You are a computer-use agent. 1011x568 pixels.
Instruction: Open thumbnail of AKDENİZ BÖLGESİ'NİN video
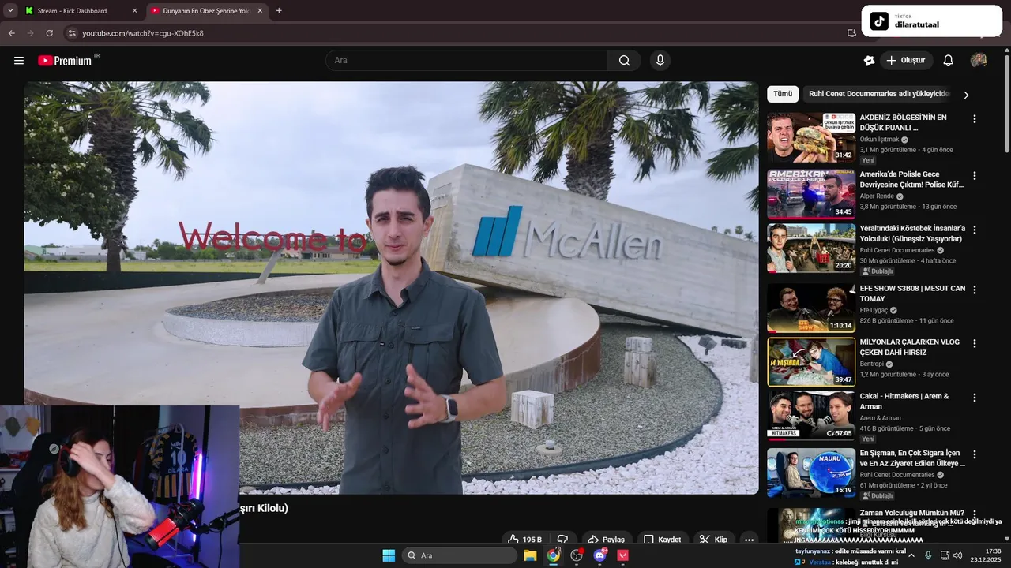tap(811, 137)
